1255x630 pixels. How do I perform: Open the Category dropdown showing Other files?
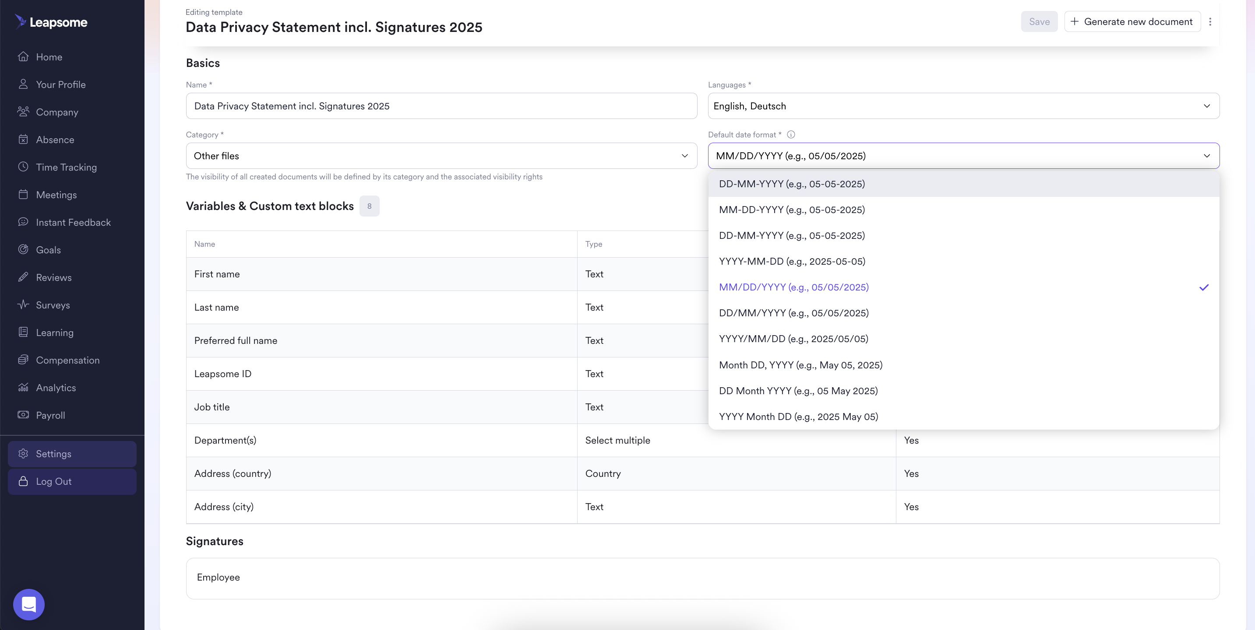pyautogui.click(x=441, y=156)
